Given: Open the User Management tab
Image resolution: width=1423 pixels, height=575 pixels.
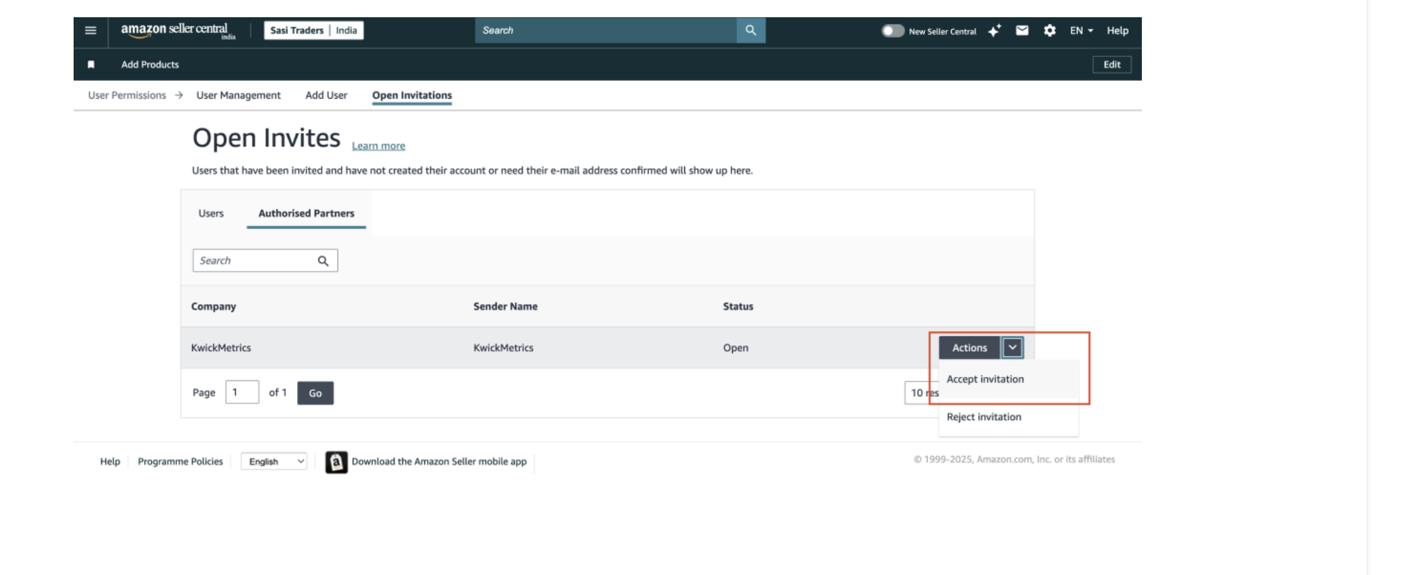Looking at the screenshot, I should 239,95.
